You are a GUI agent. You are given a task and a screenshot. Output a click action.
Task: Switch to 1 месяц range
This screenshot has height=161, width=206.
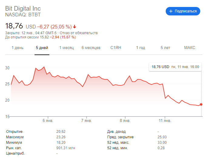pos(66,48)
